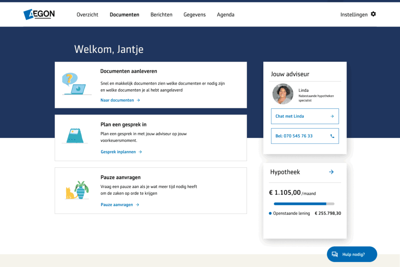Open Instellingen via the gear icon

373,14
